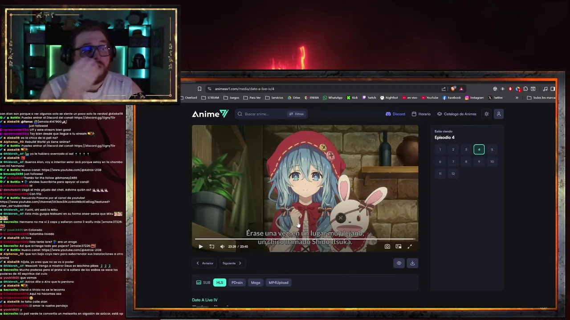Image resolution: width=570 pixels, height=320 pixels.
Task: Open the STREAM bookmark folder
Action: click(x=210, y=98)
